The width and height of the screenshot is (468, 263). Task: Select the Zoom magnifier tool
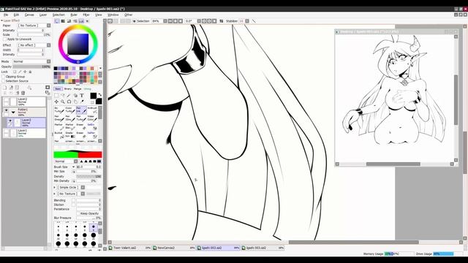63,102
